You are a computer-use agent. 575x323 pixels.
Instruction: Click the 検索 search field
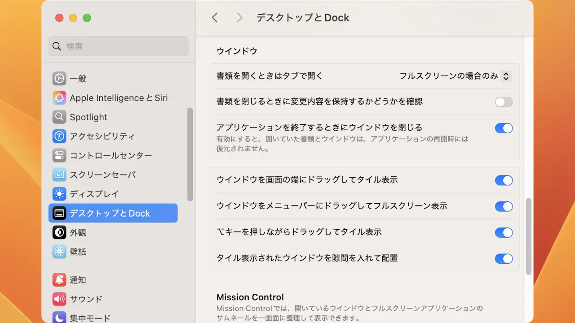(x=118, y=46)
